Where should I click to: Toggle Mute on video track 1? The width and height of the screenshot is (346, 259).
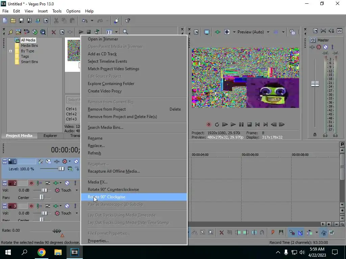[76, 162]
